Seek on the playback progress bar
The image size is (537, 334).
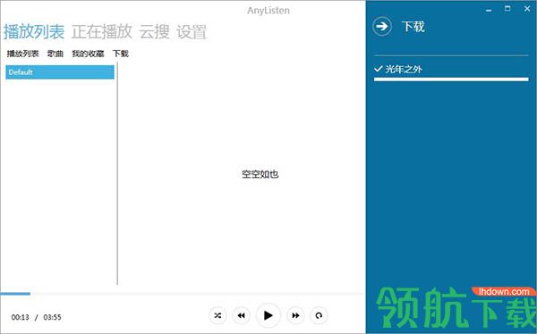tap(182, 293)
